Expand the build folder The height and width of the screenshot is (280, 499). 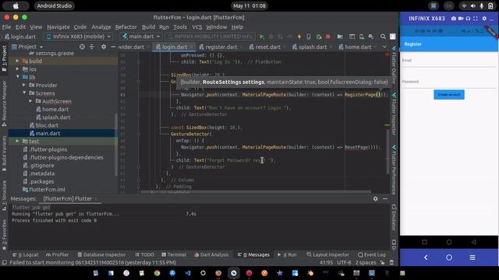(x=17, y=61)
